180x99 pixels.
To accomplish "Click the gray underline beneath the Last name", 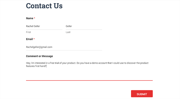I will point(84,30).
